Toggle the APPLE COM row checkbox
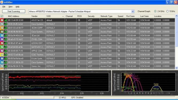This screenshot has height=100, width=178. (2, 51)
